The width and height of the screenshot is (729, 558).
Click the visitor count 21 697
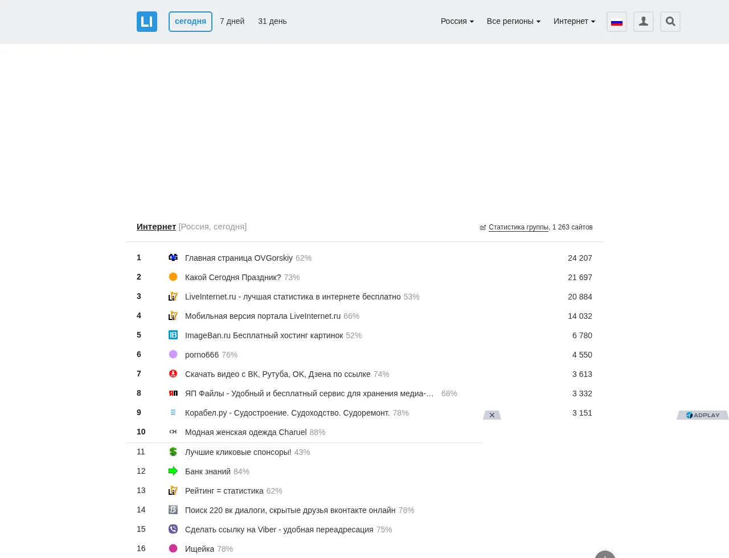(580, 277)
